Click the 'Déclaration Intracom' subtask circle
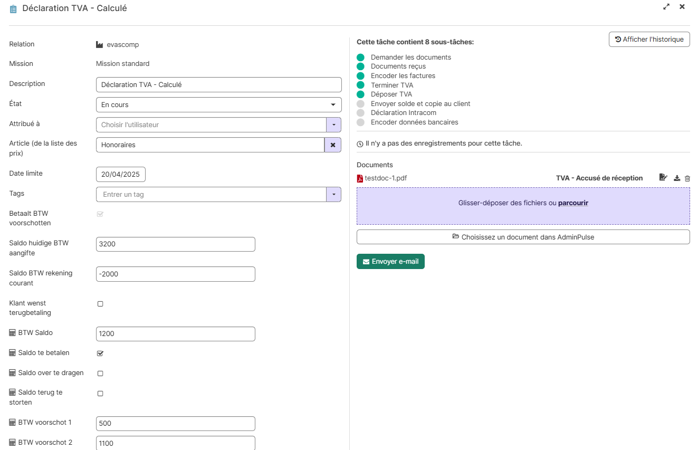This screenshot has height=450, width=698. click(x=360, y=113)
